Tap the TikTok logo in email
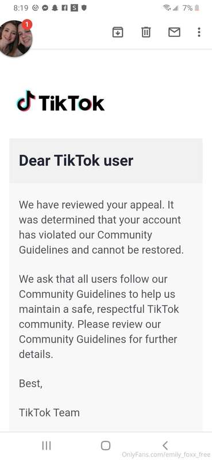The image size is (212, 460). pos(61,102)
